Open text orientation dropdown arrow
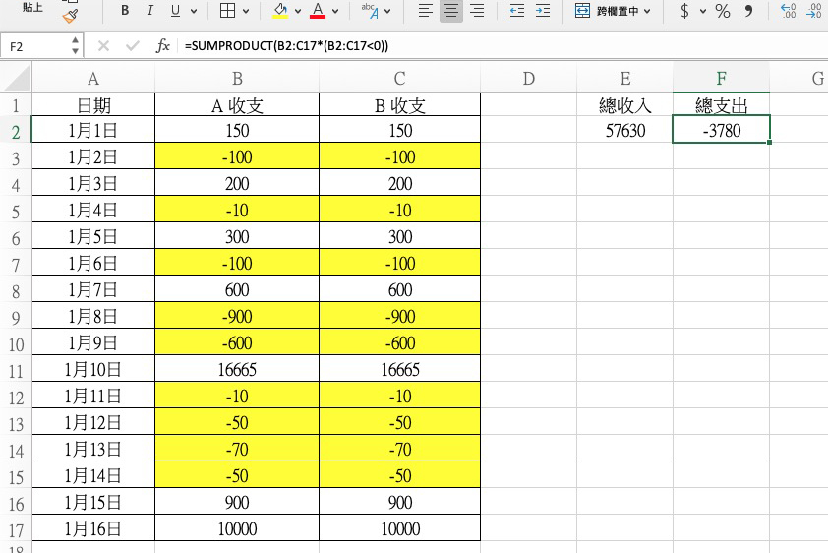 [387, 11]
